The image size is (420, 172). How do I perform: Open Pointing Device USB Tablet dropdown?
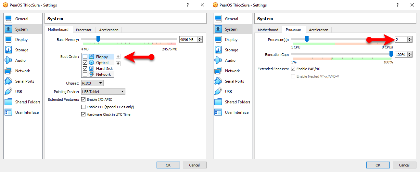[x=103, y=92]
